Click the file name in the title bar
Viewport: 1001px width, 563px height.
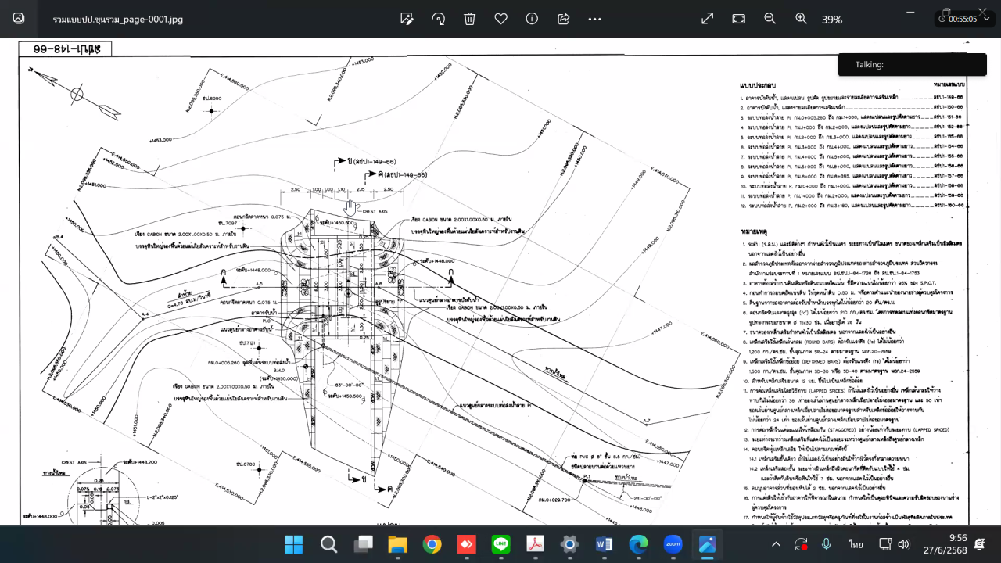pyautogui.click(x=118, y=19)
